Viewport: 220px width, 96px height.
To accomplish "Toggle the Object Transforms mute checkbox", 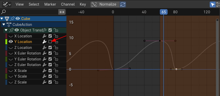I will pyautogui.click(x=50, y=30).
